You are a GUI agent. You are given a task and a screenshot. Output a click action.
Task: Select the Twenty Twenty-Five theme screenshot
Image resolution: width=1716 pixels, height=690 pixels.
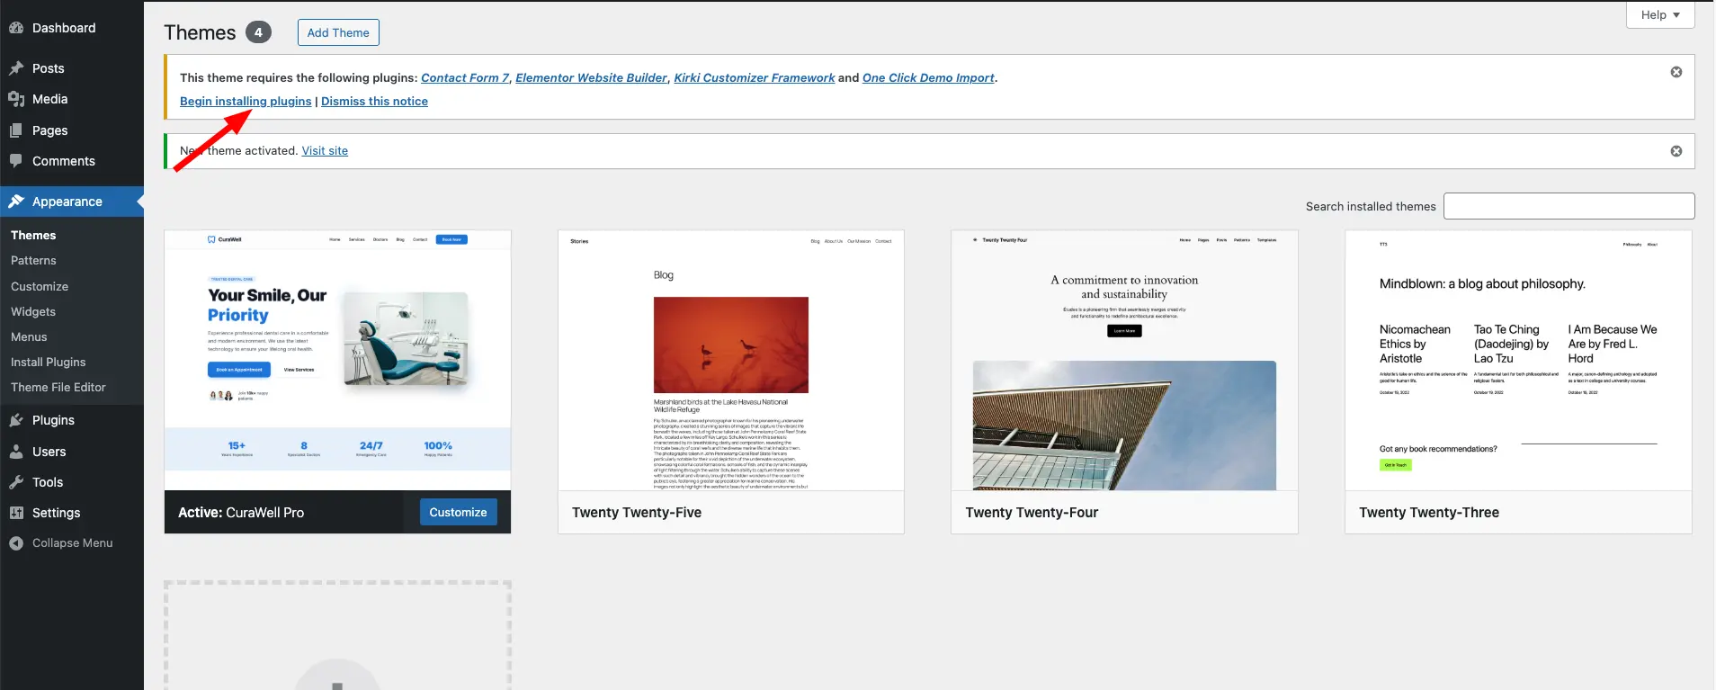731,360
